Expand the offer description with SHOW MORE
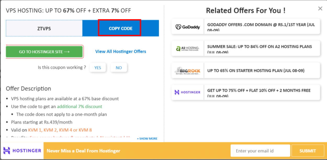The width and height of the screenshot is (327, 160). [147, 139]
